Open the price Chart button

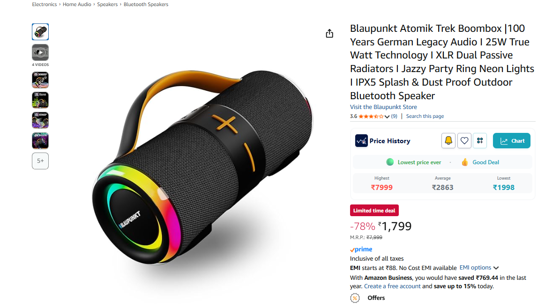click(511, 140)
